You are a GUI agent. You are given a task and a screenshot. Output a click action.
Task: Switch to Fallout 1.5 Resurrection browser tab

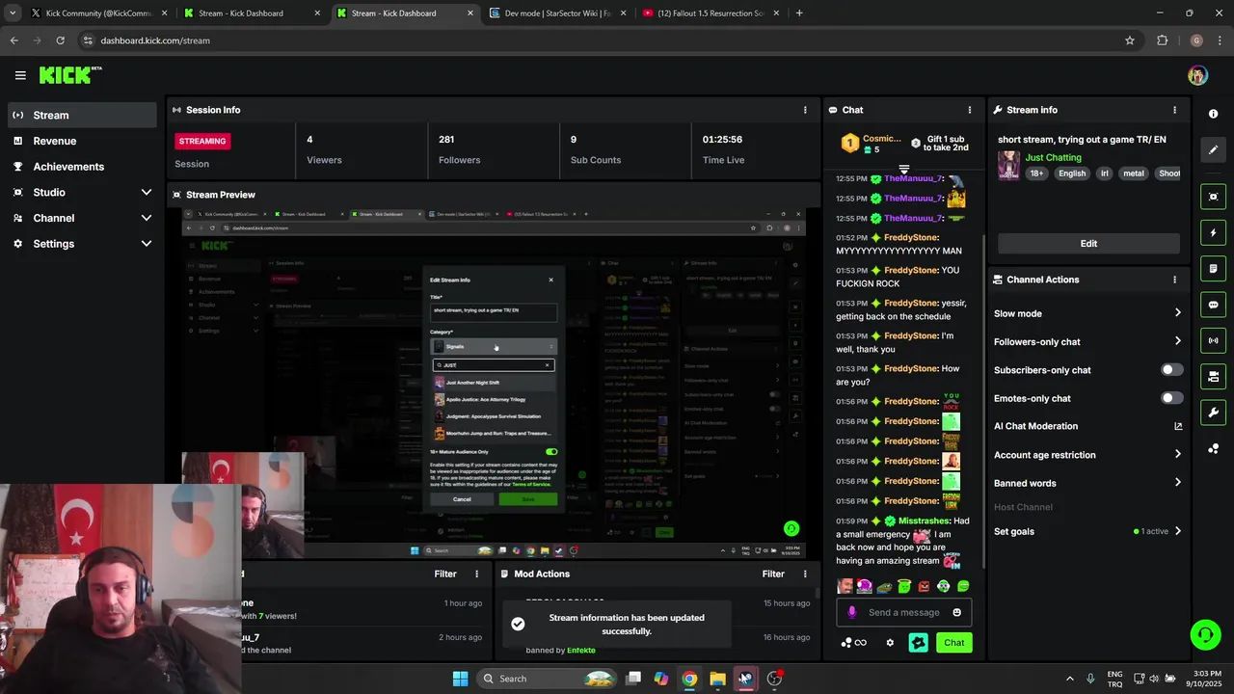[x=711, y=13]
